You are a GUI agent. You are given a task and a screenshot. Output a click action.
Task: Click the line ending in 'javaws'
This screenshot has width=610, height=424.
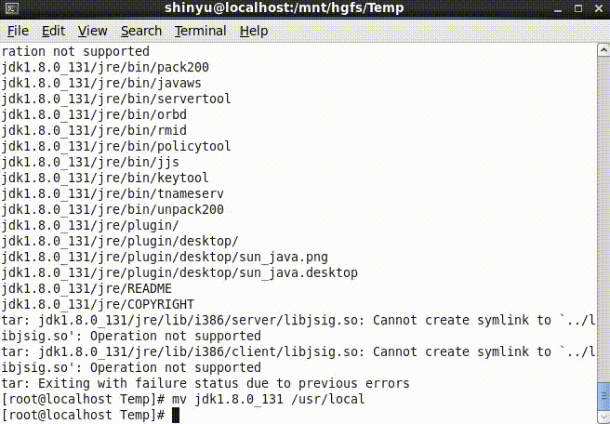click(x=101, y=84)
